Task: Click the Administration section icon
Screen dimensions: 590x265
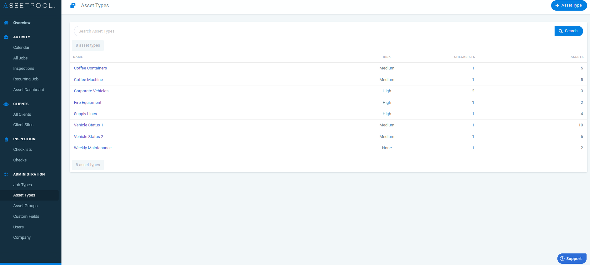Action: coord(6,174)
